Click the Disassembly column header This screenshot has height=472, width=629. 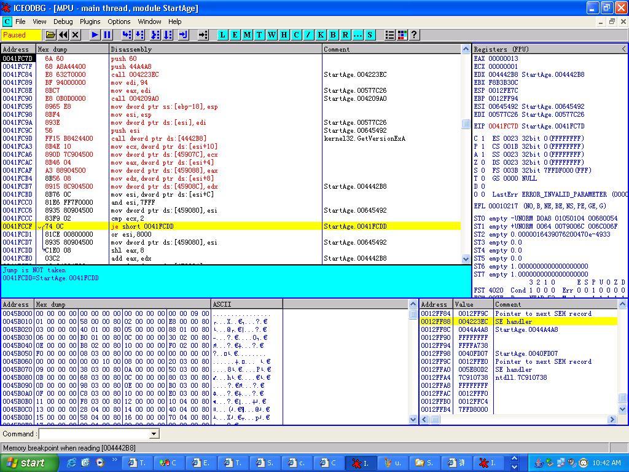click(x=216, y=49)
